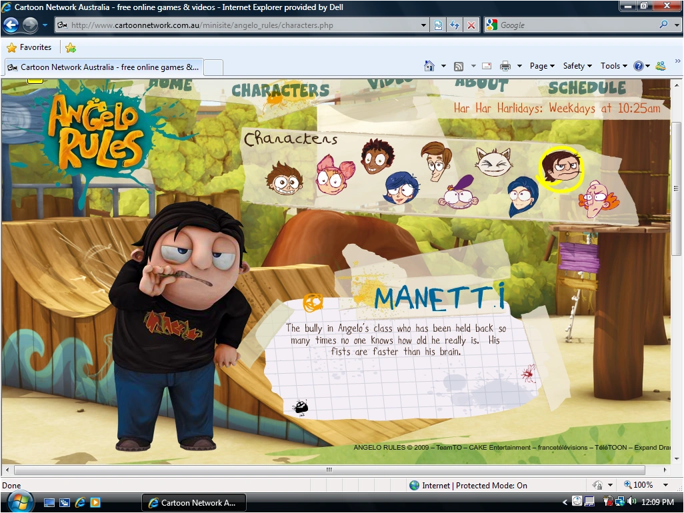The width and height of the screenshot is (684, 513).
Task: Click the Add to Favorites Bar icon
Action: [x=71, y=48]
